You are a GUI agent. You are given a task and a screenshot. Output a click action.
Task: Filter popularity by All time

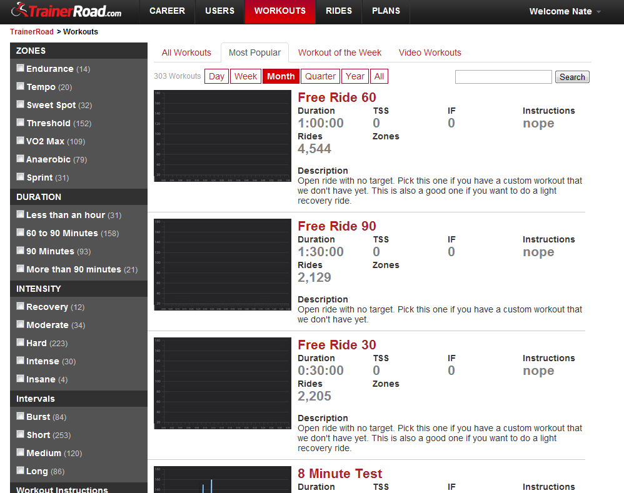[x=379, y=76]
